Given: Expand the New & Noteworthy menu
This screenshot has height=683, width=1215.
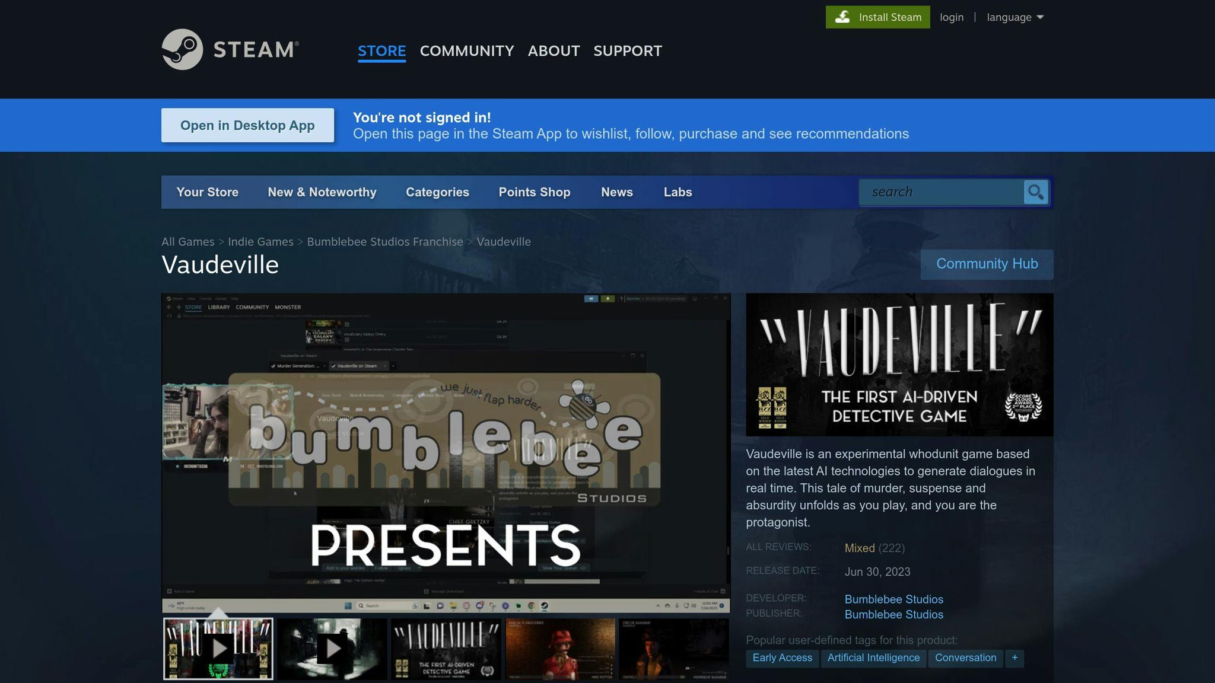Looking at the screenshot, I should (322, 192).
